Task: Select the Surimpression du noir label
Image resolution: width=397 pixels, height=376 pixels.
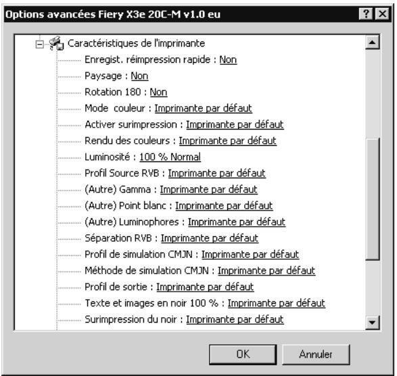Action: pyautogui.click(x=131, y=319)
